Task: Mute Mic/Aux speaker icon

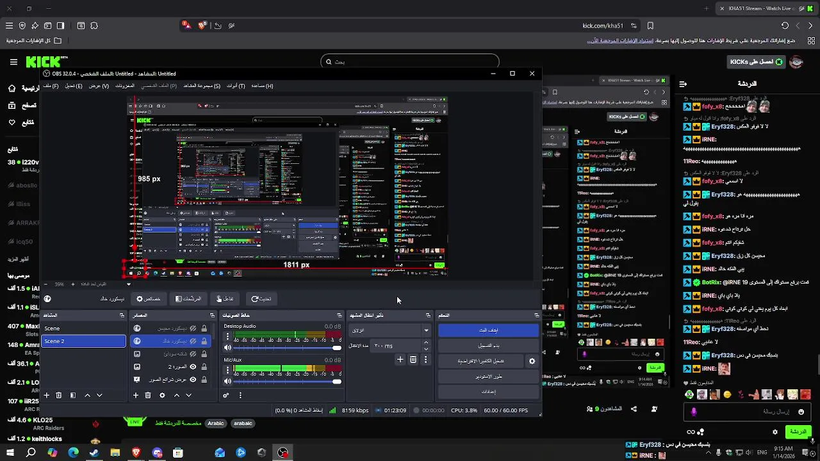Action: coord(227,381)
